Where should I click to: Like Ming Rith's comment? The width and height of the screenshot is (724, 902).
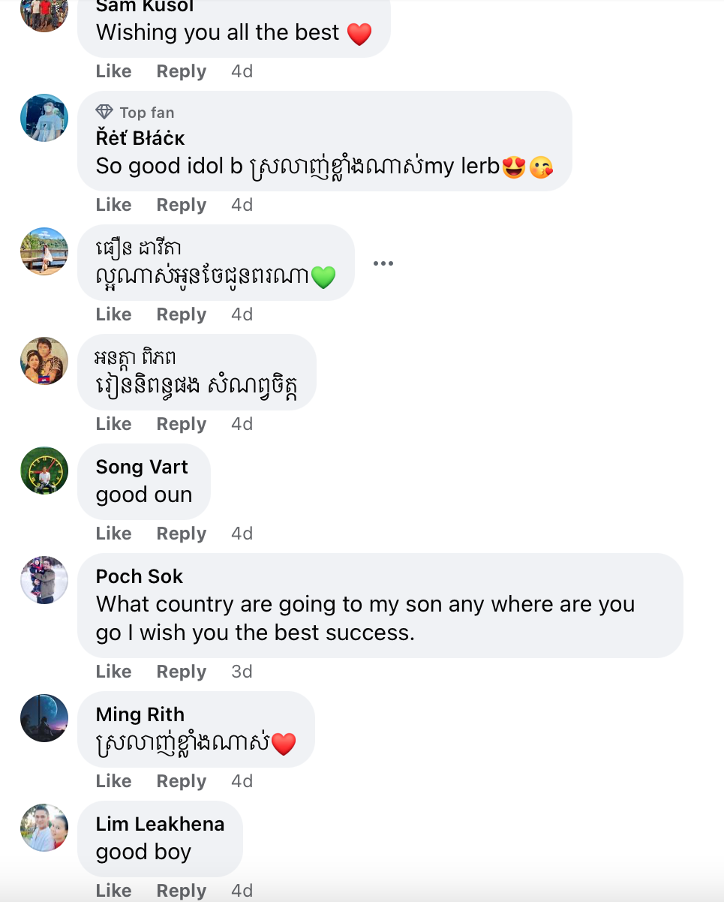(x=113, y=781)
